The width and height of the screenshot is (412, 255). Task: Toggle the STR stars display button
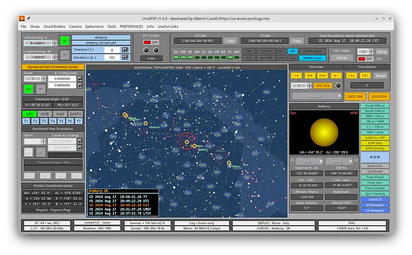click(293, 52)
